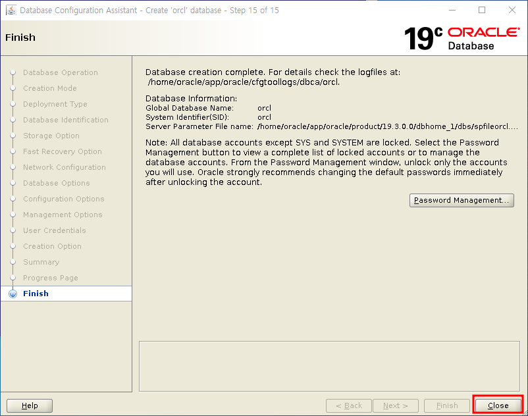Close window with title bar X

pos(512,10)
